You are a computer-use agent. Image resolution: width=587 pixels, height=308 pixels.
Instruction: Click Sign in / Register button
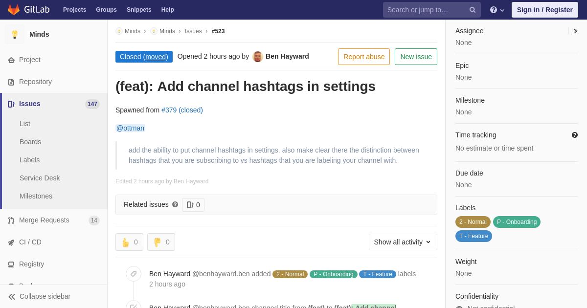click(x=544, y=10)
